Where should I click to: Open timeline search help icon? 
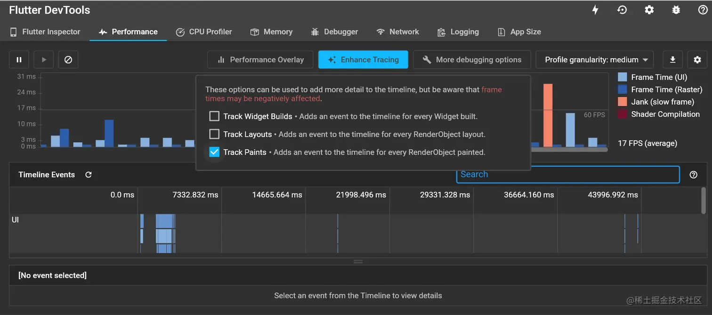pos(693,175)
